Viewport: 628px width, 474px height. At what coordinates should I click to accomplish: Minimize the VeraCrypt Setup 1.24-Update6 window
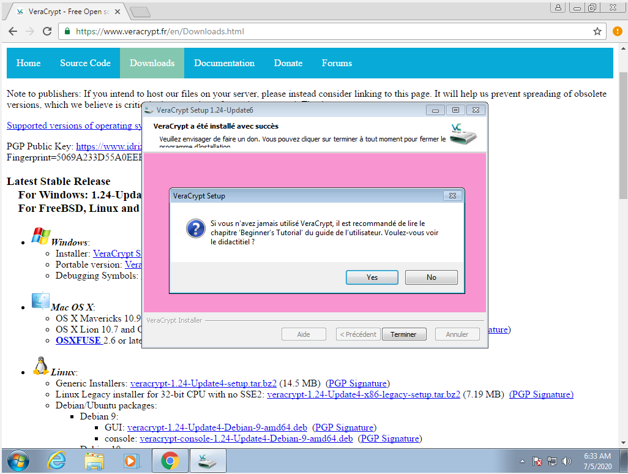435,110
